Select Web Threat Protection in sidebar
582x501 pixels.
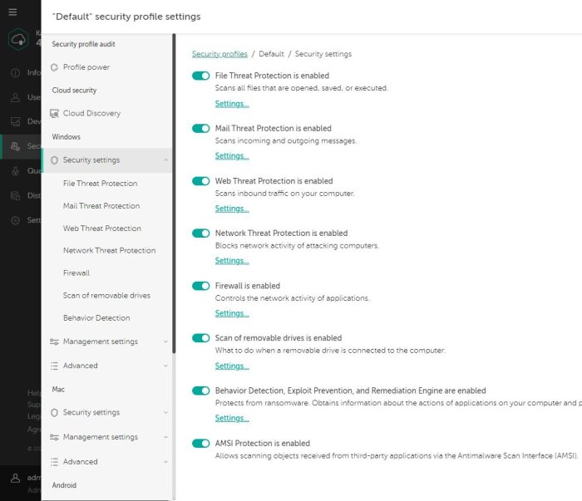click(x=102, y=228)
